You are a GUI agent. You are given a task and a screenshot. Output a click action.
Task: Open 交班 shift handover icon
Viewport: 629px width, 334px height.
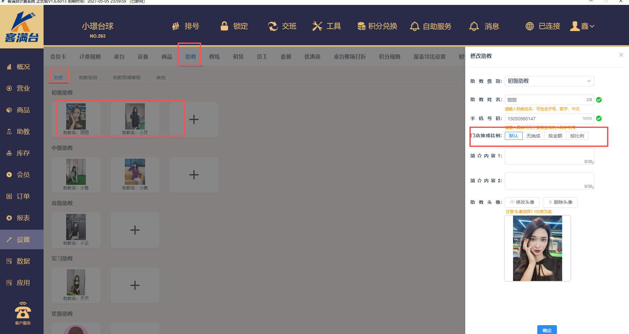tap(273, 26)
